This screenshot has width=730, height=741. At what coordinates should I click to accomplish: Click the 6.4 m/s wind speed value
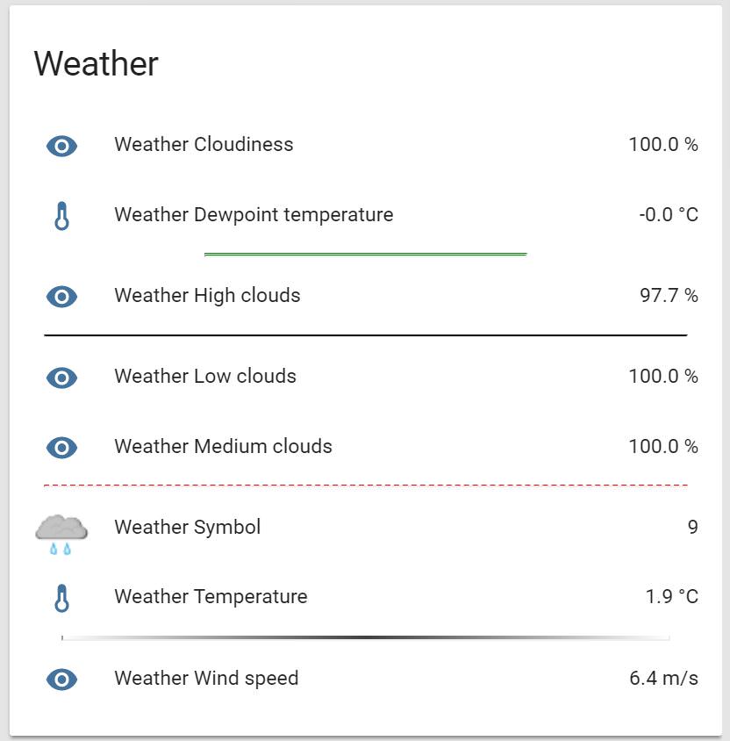click(663, 679)
